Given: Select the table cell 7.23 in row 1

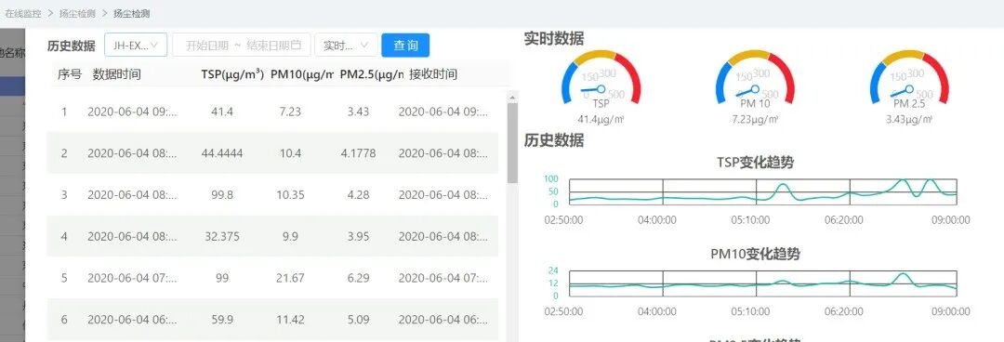Looking at the screenshot, I should click(290, 112).
